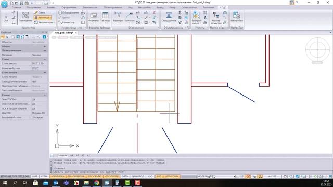The image size is (333, 187).
Task: Open Windows Start menu
Action: [5, 183]
